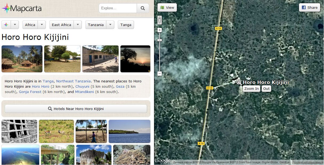Follow the Mtandikeni link

click(x=84, y=92)
